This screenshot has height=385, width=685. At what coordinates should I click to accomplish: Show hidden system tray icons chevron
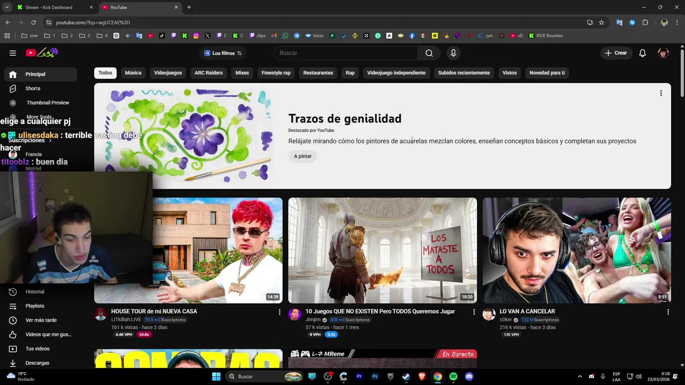tap(580, 376)
